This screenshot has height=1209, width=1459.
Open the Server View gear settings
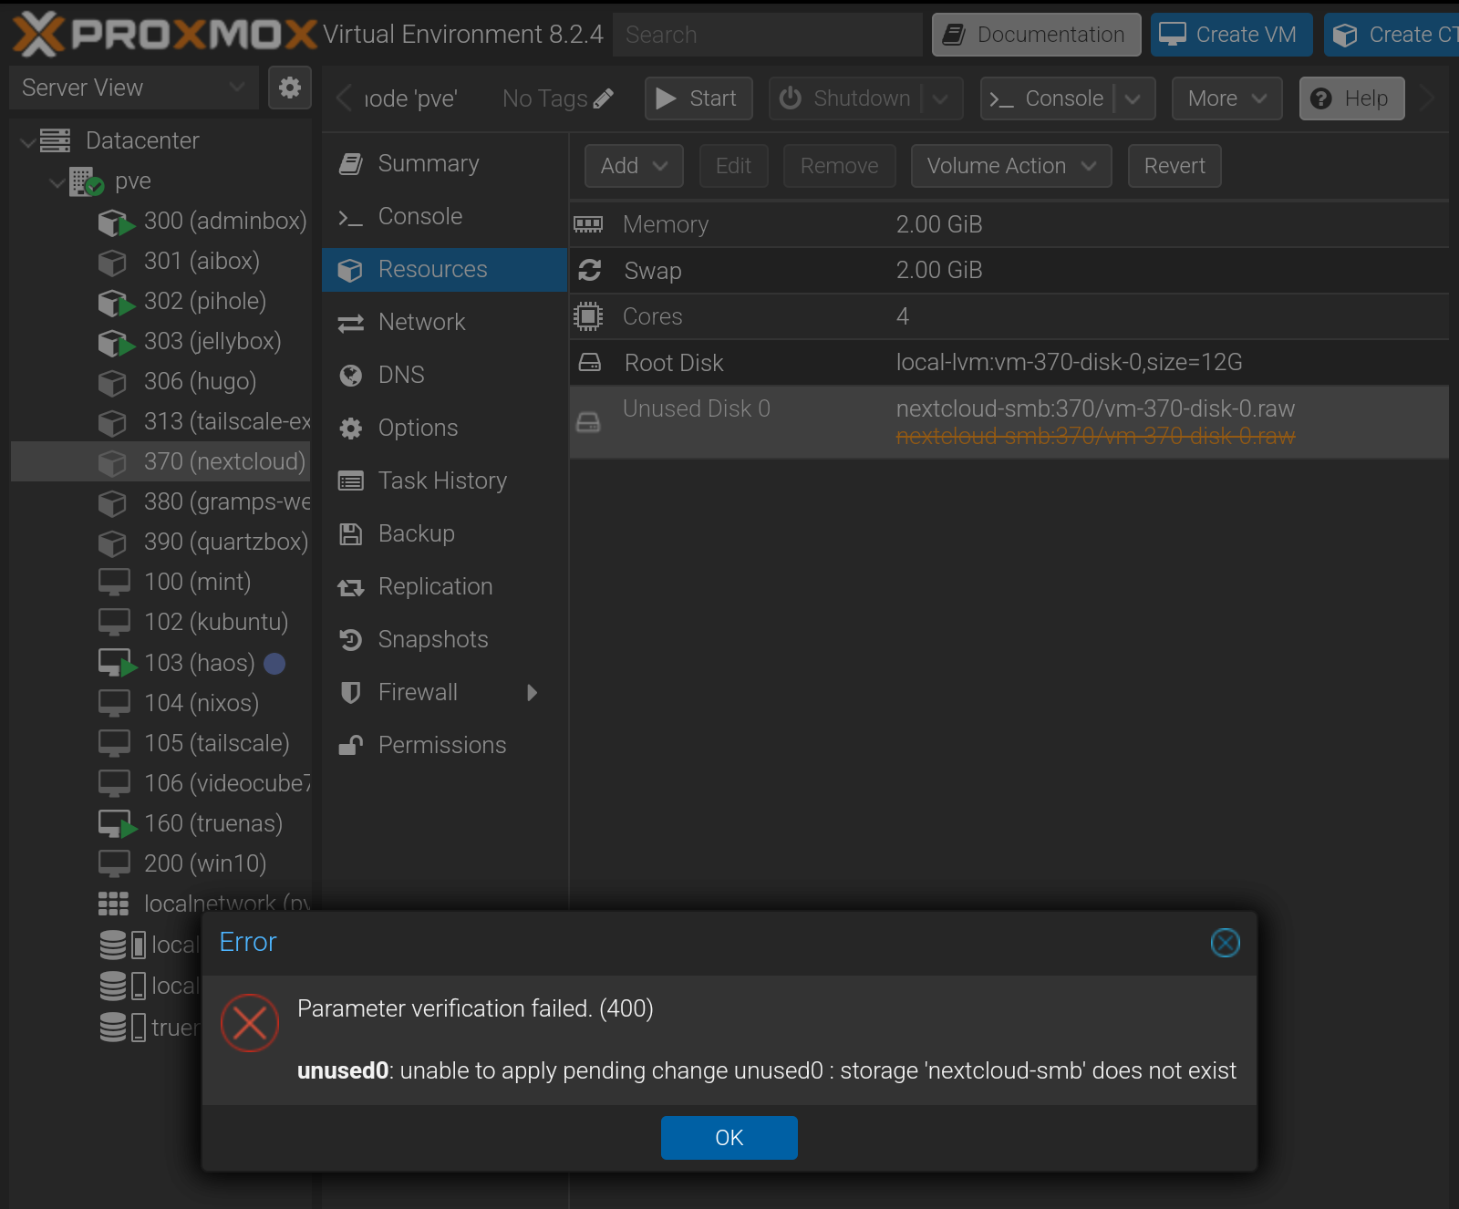(290, 88)
